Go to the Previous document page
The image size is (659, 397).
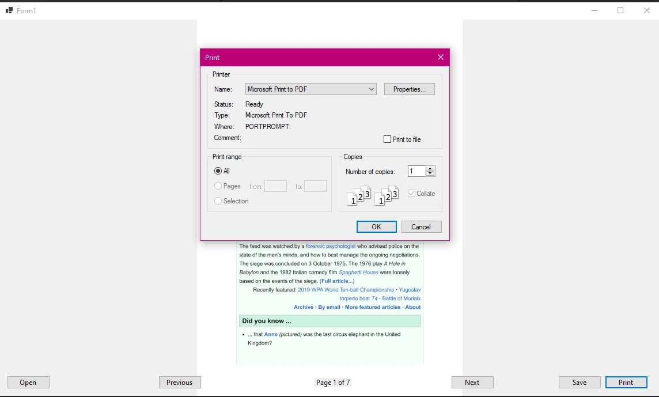point(180,382)
